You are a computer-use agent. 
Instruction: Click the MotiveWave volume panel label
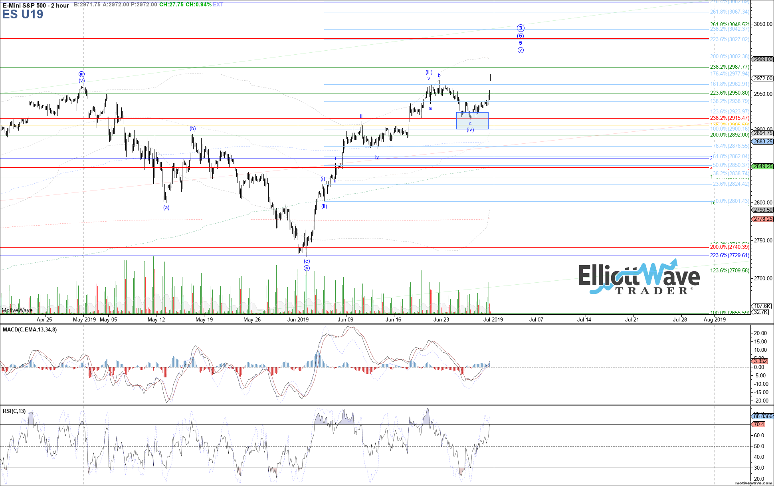point(17,310)
